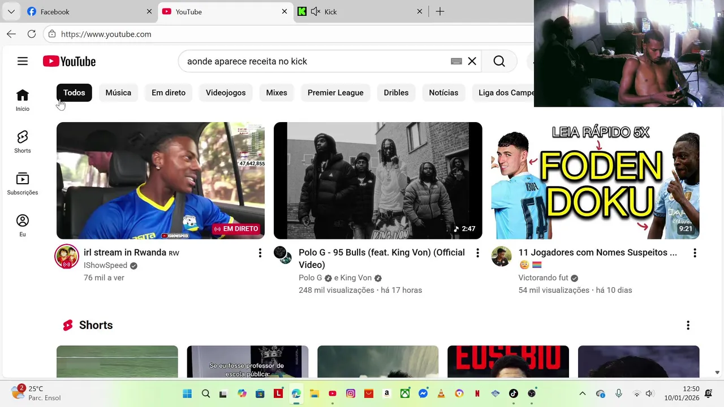View site info via the padlock icon

52,34
